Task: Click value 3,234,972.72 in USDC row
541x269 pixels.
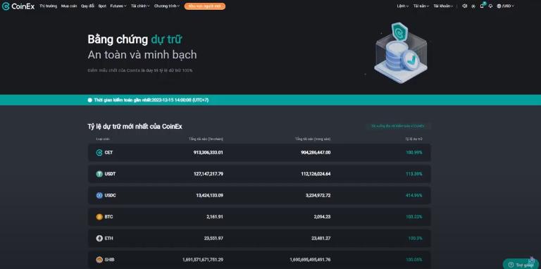Action: tap(318, 195)
